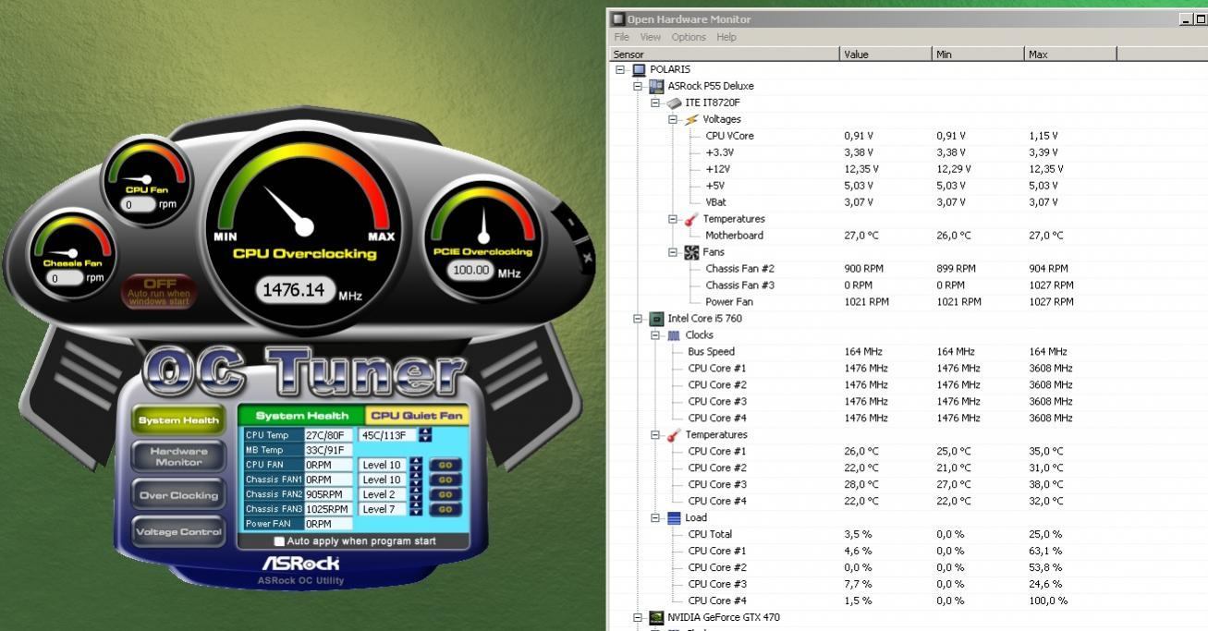Select the CPU VCore sensor row
The height and width of the screenshot is (631, 1208).
(908, 136)
